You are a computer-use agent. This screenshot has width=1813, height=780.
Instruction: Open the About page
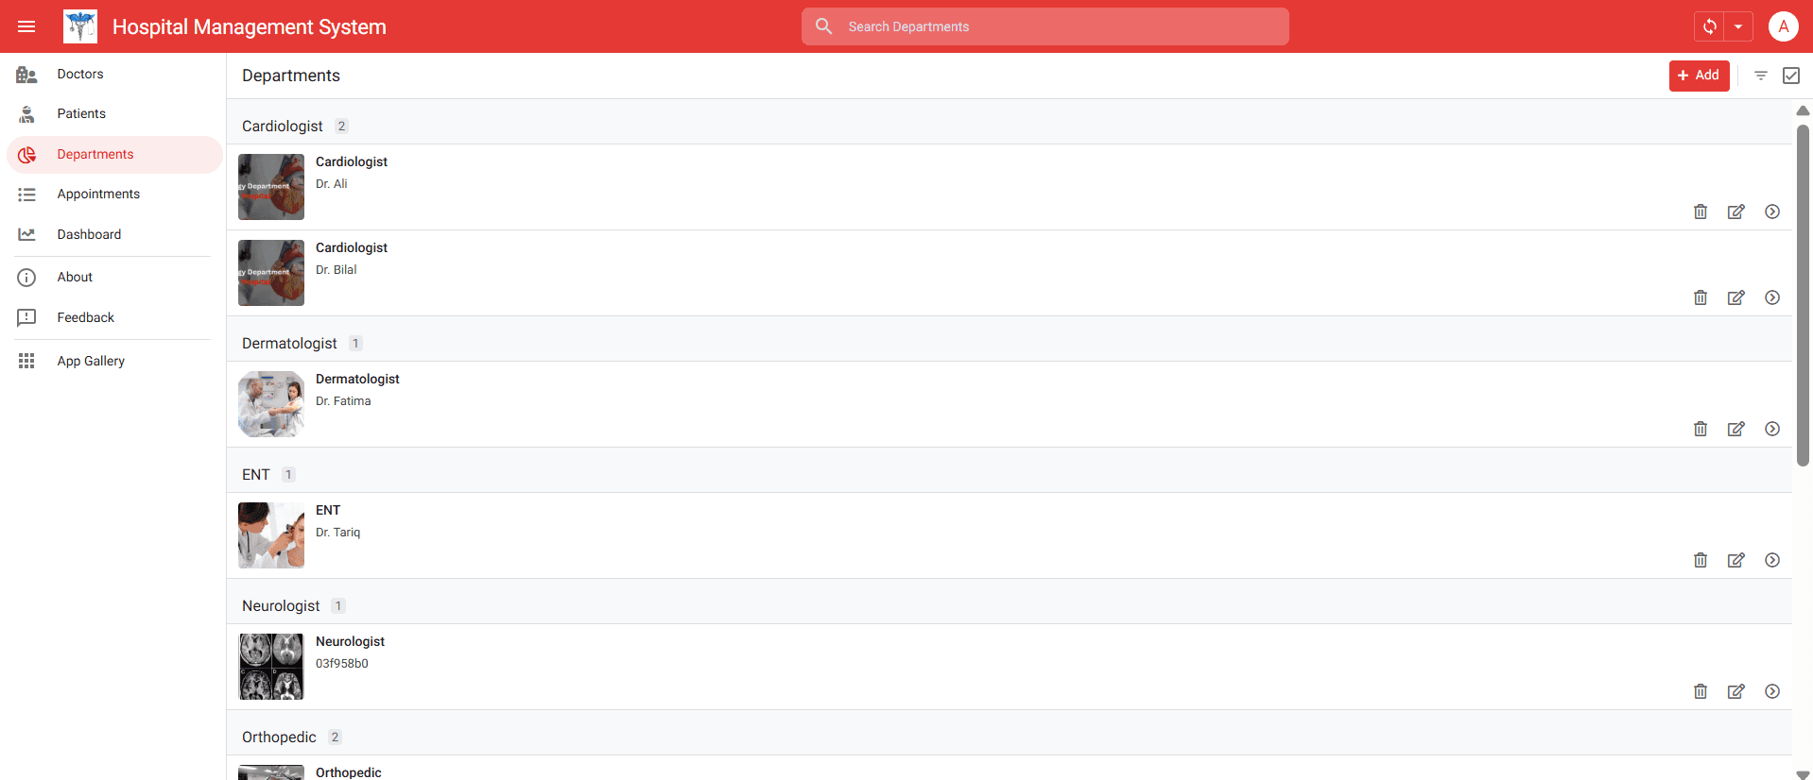click(x=113, y=277)
